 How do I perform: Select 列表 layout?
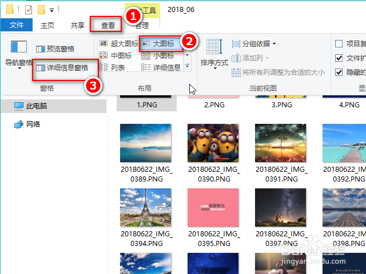click(x=112, y=67)
